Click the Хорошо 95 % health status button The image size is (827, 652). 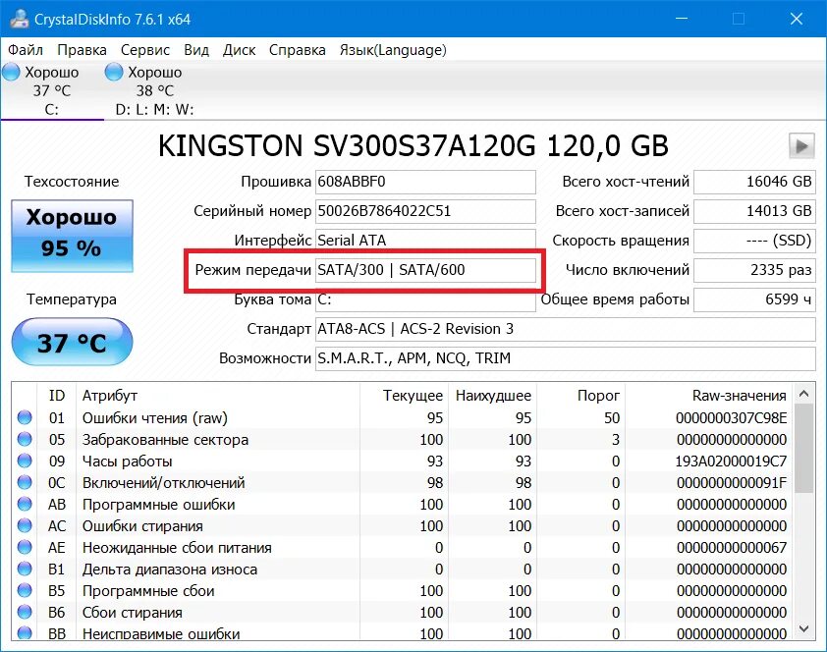(73, 236)
